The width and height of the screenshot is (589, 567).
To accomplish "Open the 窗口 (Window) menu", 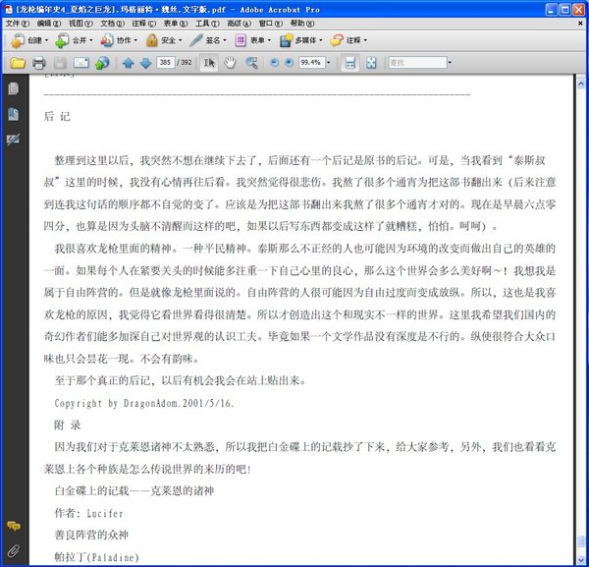I will 271,24.
